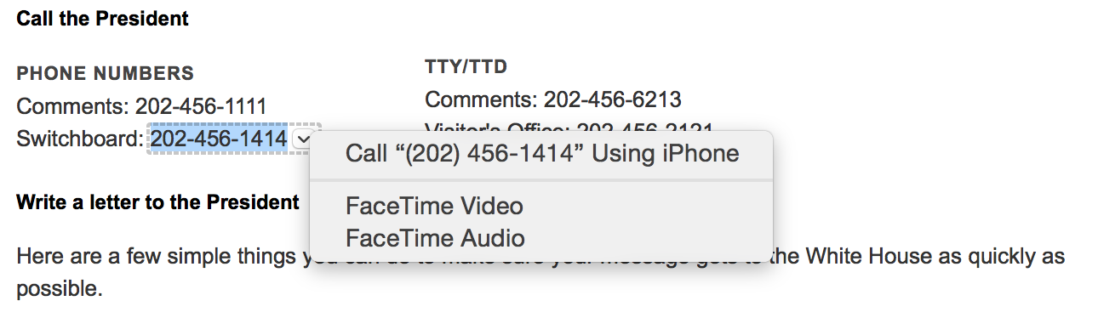Click the "Comments:" label under PHONE NUMBERS
Image resolution: width=1098 pixels, height=335 pixels.
[x=73, y=107]
